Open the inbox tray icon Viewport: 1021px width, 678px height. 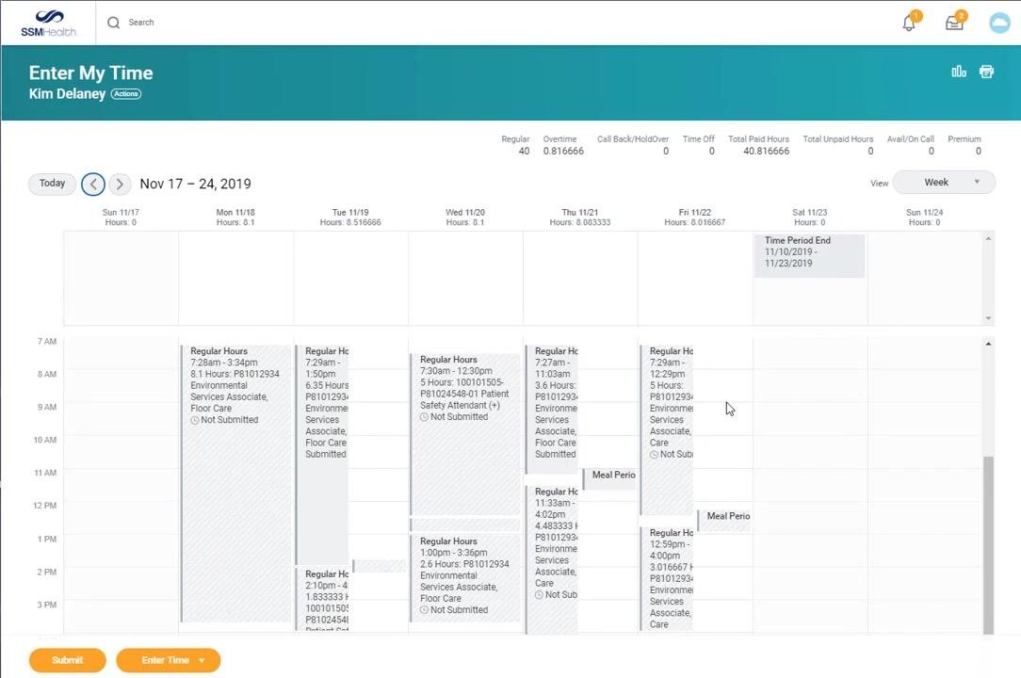(x=954, y=23)
